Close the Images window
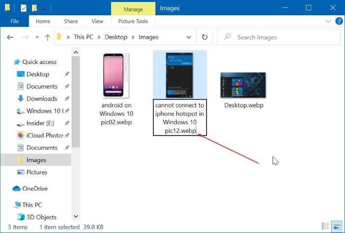The image size is (345, 233). 333,8
